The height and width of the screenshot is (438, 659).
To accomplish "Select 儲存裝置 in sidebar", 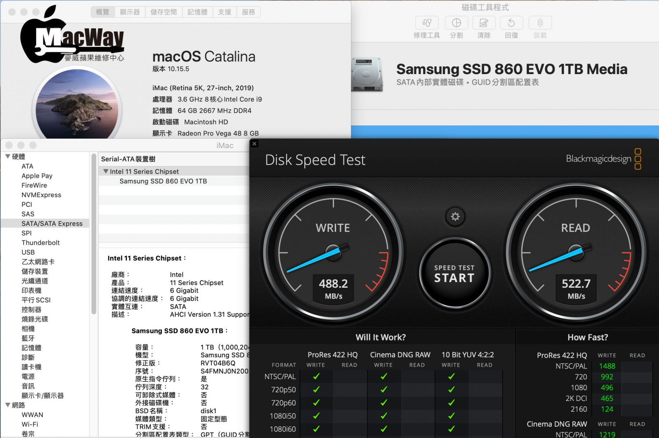I will click(x=35, y=271).
